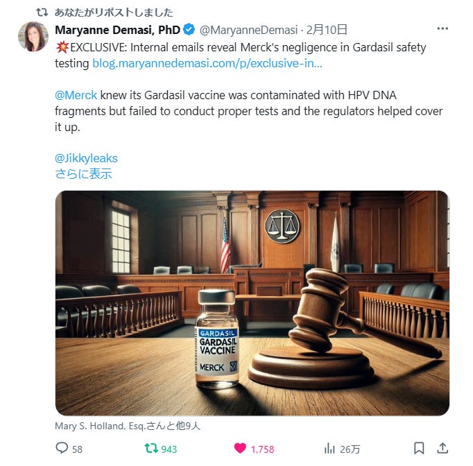Open the blog.maryannedemasi.com link
The width and height of the screenshot is (473, 466).
coord(207,63)
